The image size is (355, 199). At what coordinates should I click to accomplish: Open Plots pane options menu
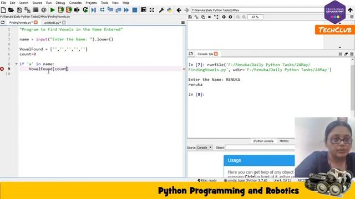352,17
